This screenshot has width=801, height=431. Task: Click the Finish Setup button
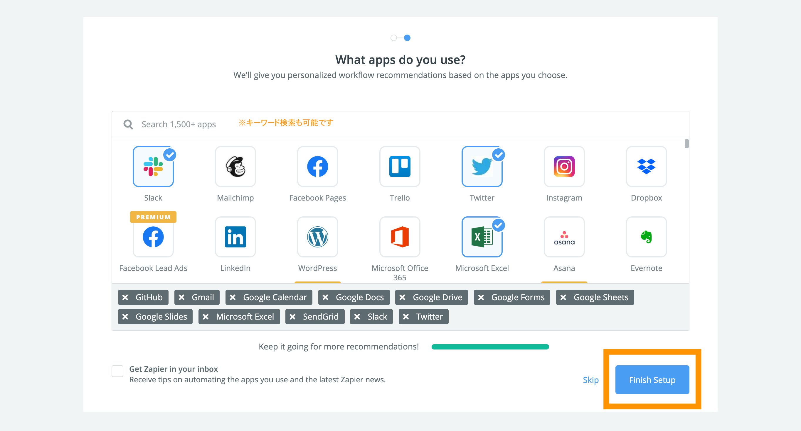click(x=652, y=380)
